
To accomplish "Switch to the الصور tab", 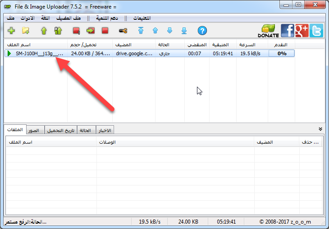I will [x=34, y=130].
